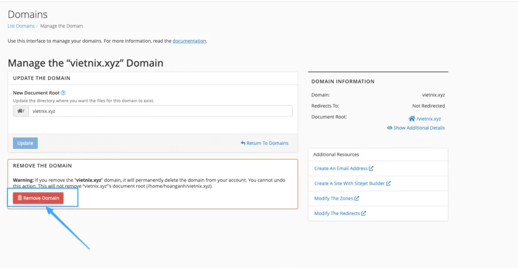
Task: Click the 'Additional Resources' heading
Action: click(336, 154)
